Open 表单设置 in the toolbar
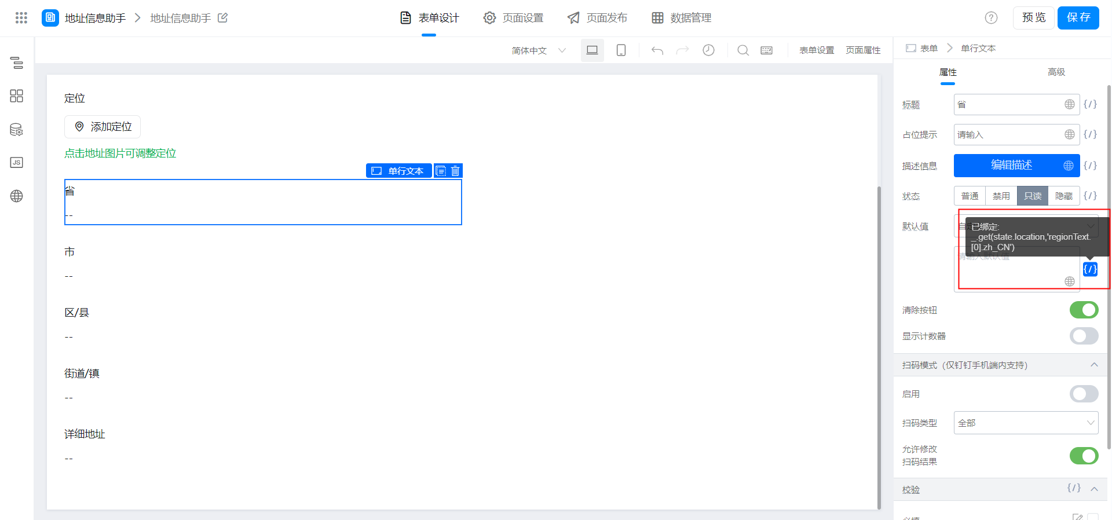This screenshot has width=1112, height=520. click(817, 50)
